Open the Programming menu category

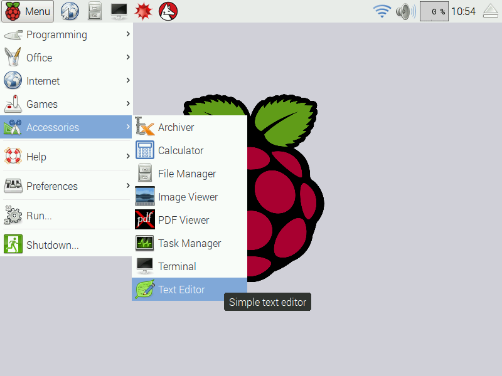(66, 34)
